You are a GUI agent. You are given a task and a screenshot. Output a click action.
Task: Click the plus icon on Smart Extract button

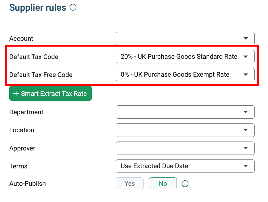pyautogui.click(x=16, y=93)
